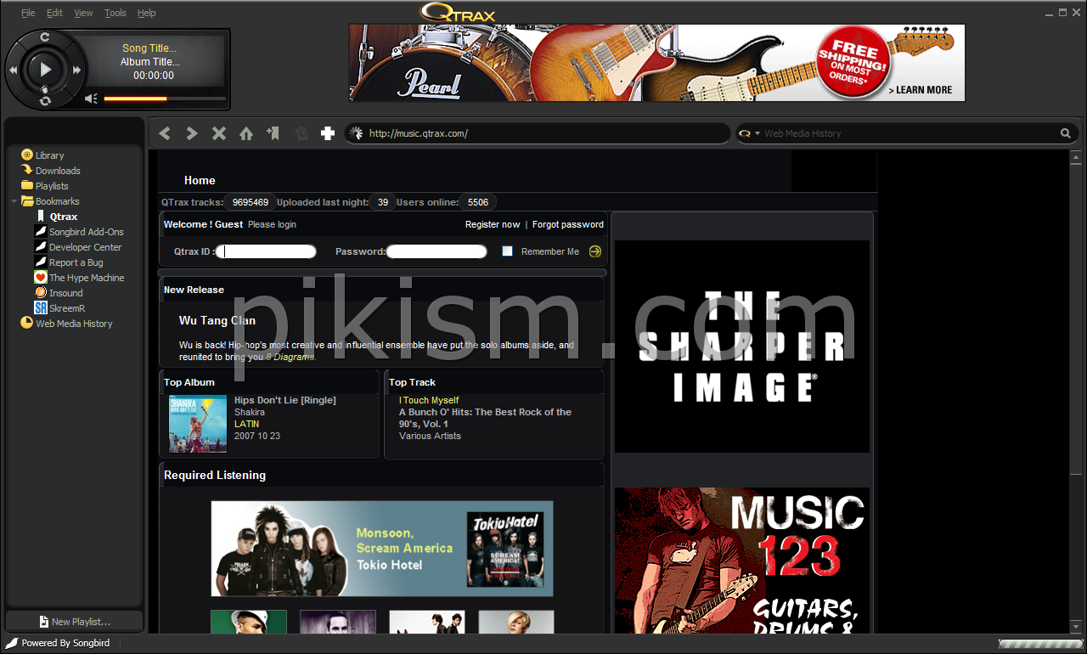Screen dimensions: 1087x654
Task: Click the New Playlist button
Action: [x=75, y=622]
